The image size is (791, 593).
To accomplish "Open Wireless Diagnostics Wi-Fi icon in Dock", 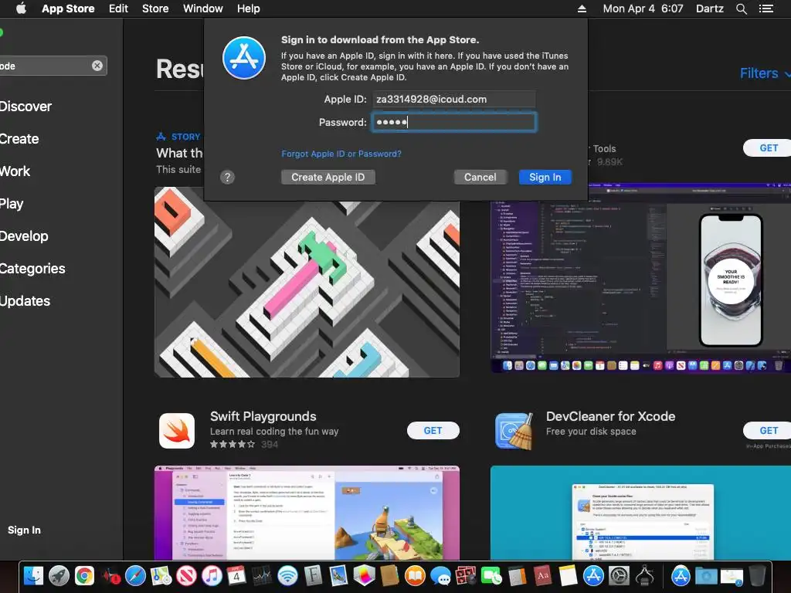I will (287, 575).
